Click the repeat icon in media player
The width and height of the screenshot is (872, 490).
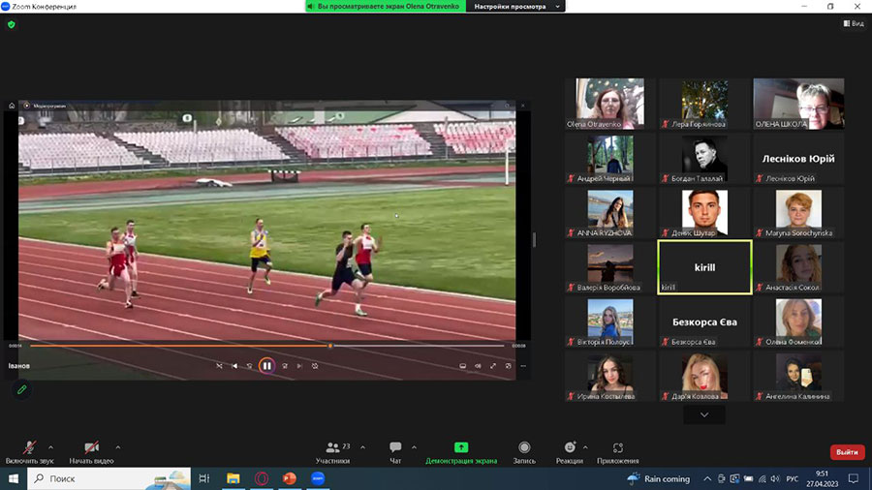pos(315,366)
